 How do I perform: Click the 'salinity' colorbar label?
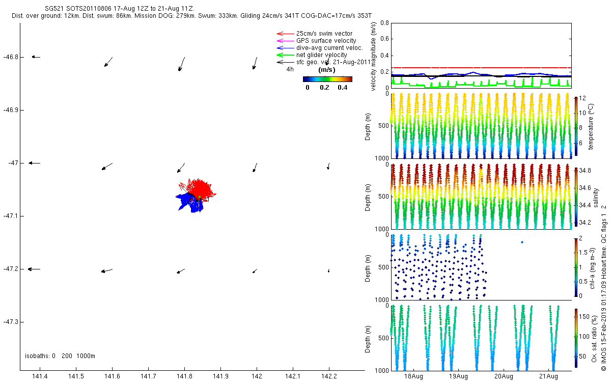[597, 197]
